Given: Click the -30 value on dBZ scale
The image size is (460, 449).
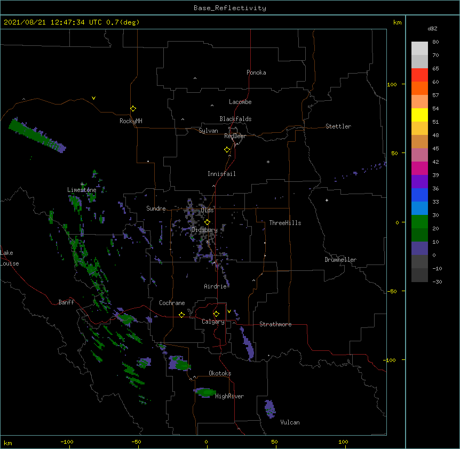Looking at the screenshot, I should click(x=437, y=282).
